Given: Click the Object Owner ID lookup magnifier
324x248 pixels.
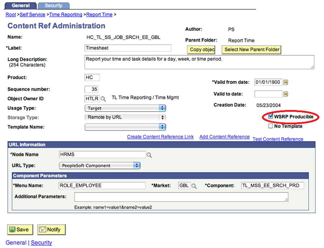Looking at the screenshot, I should [103, 99].
